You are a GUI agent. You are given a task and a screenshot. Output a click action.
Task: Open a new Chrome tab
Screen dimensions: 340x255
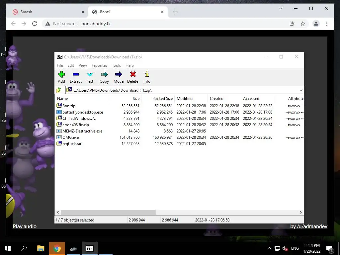pos(175,12)
